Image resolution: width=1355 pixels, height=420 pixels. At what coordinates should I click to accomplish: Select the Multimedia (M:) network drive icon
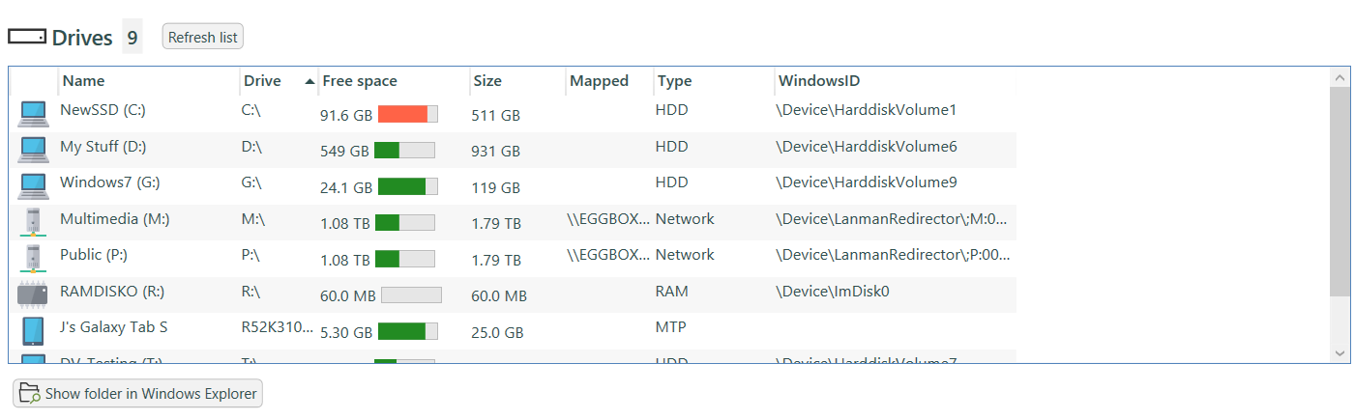click(x=33, y=222)
